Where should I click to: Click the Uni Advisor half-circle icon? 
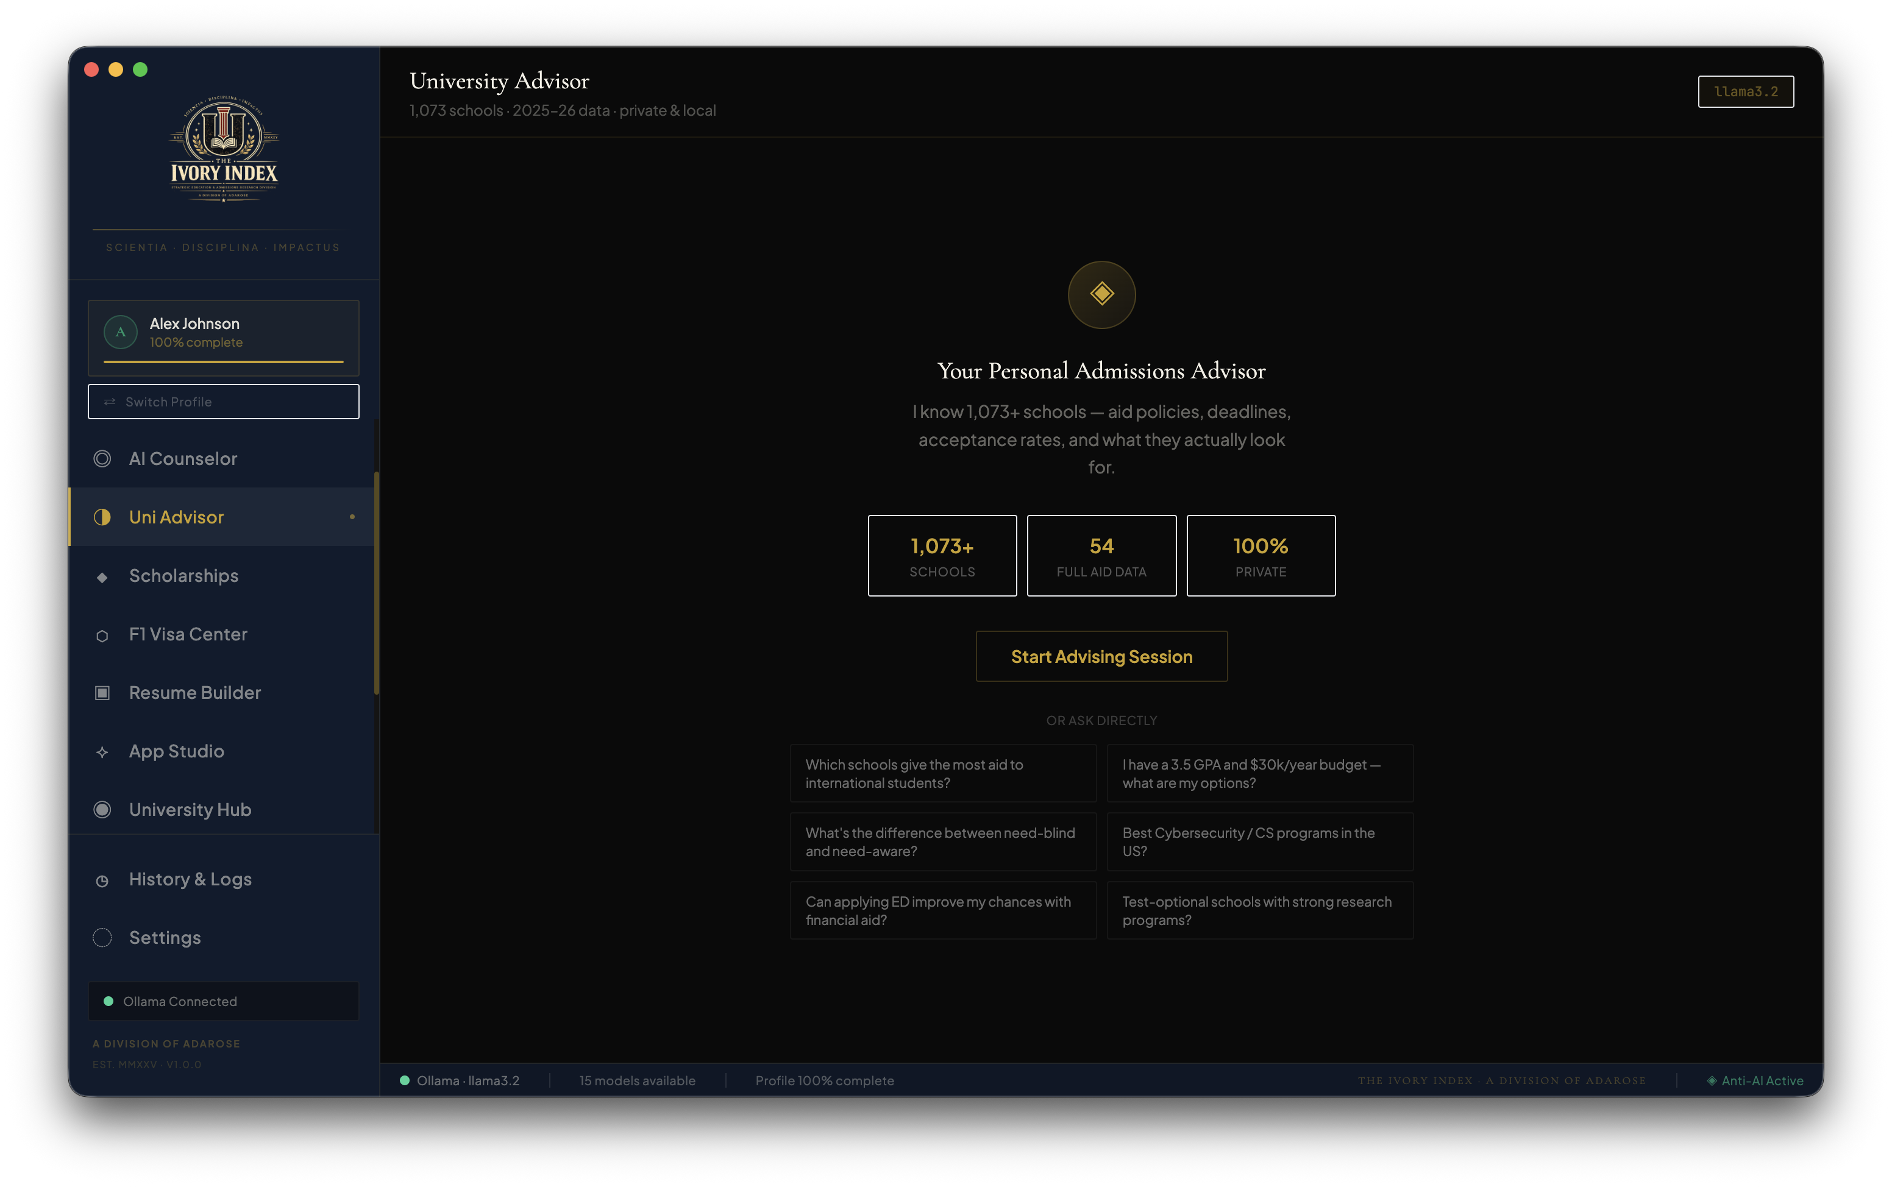[x=102, y=517]
